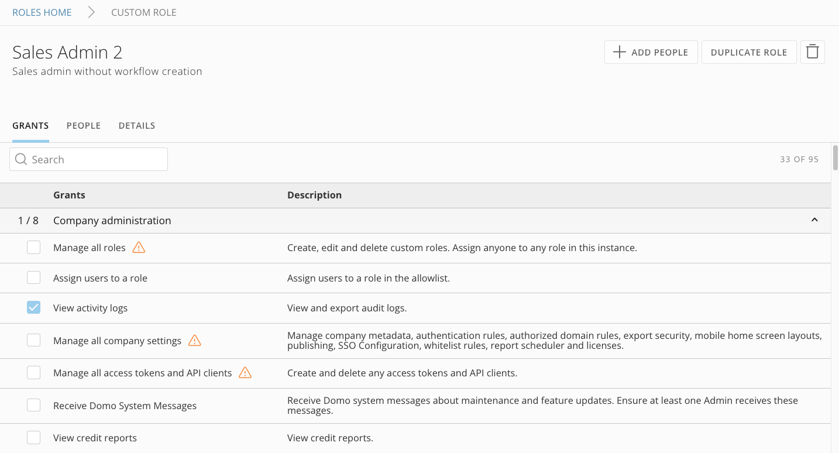Toggle Receive Domo System Messages checkbox
839x453 pixels.
pos(34,406)
